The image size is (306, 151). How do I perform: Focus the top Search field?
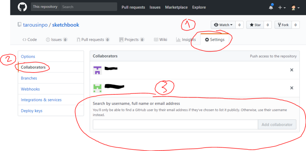pyautogui.click(x=88, y=7)
